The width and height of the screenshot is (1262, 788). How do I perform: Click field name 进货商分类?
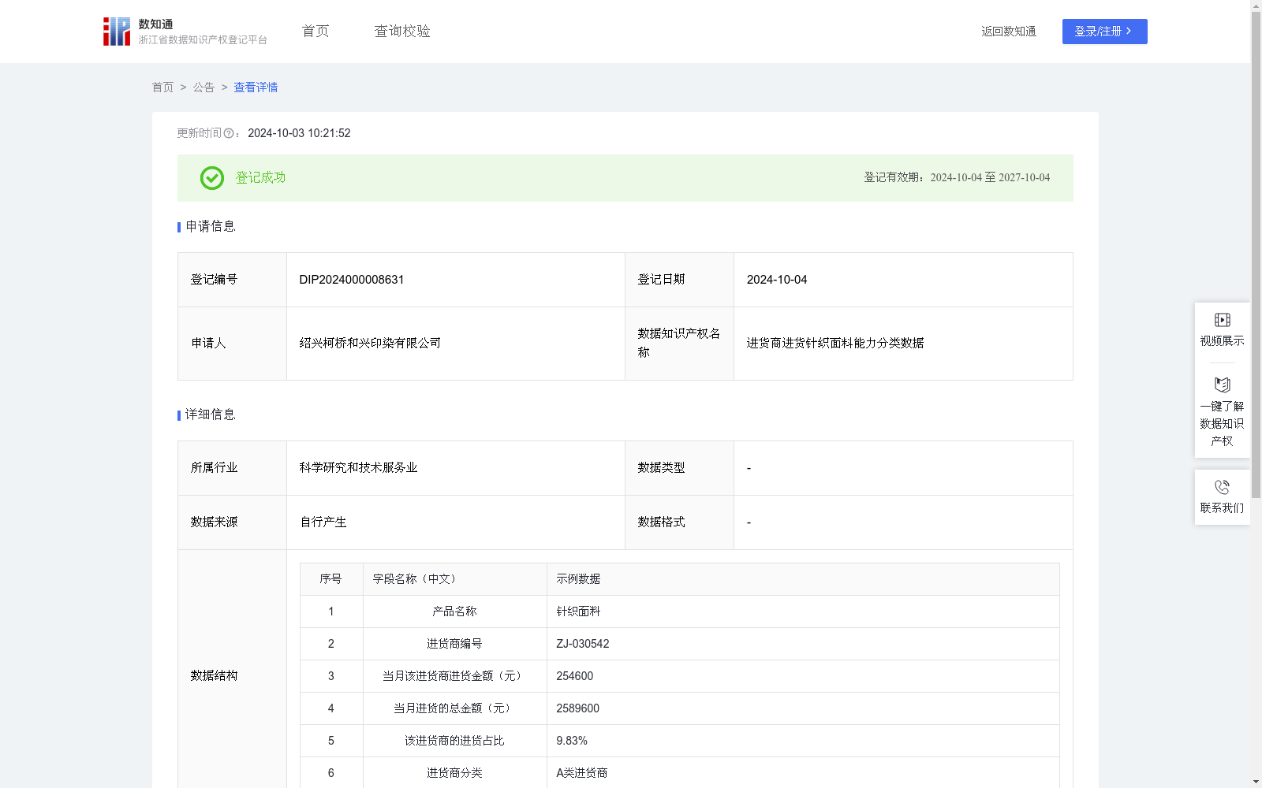pos(454,773)
